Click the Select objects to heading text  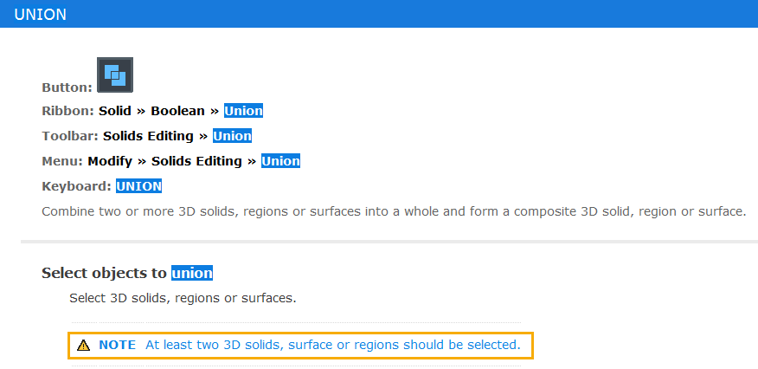105,273
